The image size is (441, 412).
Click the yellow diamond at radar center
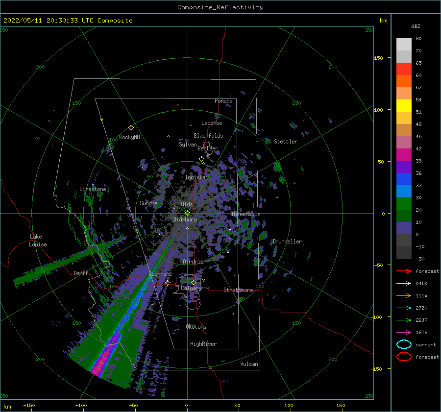[187, 213]
